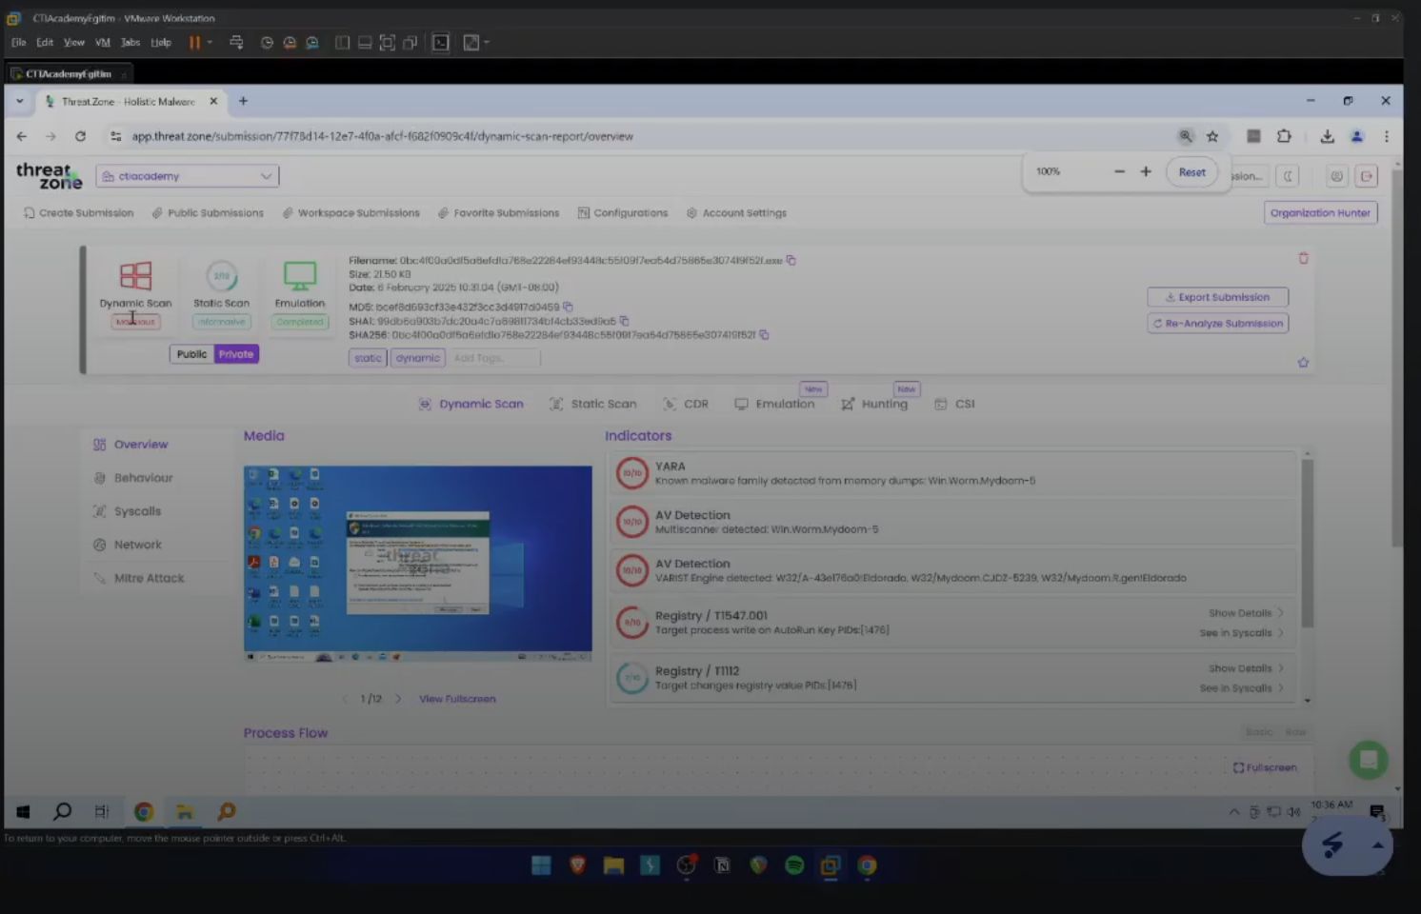Switch to the CDR tab
This screenshot has width=1421, height=914.
[x=686, y=404]
